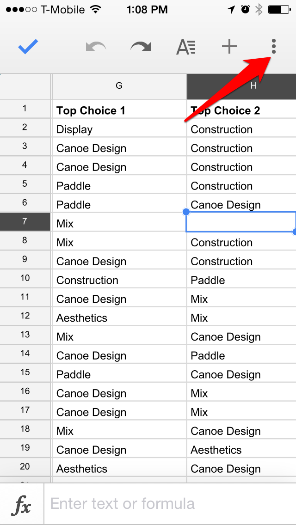Tap the fx formula icon

21,504
